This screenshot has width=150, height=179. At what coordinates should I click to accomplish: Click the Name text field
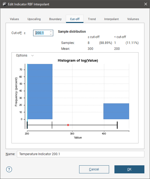coord(80,154)
